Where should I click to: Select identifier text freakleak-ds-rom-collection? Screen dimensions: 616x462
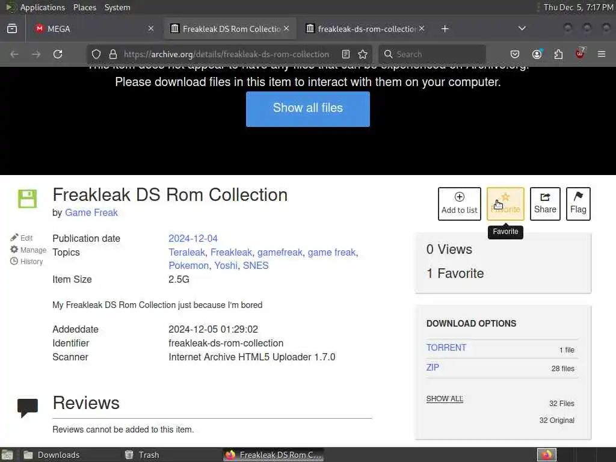[x=226, y=343]
